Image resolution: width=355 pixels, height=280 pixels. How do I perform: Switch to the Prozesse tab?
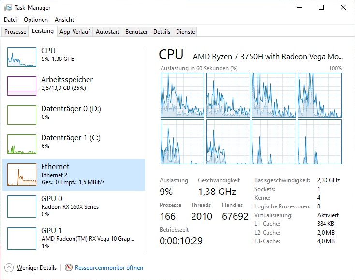(x=15, y=32)
